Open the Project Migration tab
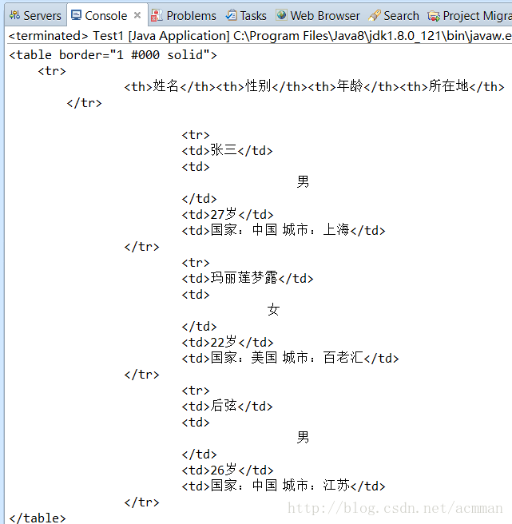512x524 pixels. pos(469,15)
